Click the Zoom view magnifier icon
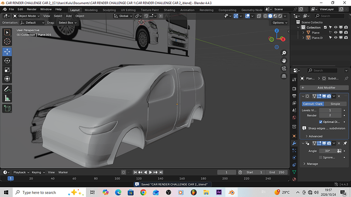This screenshot has width=351, height=197. pyautogui.click(x=284, y=53)
